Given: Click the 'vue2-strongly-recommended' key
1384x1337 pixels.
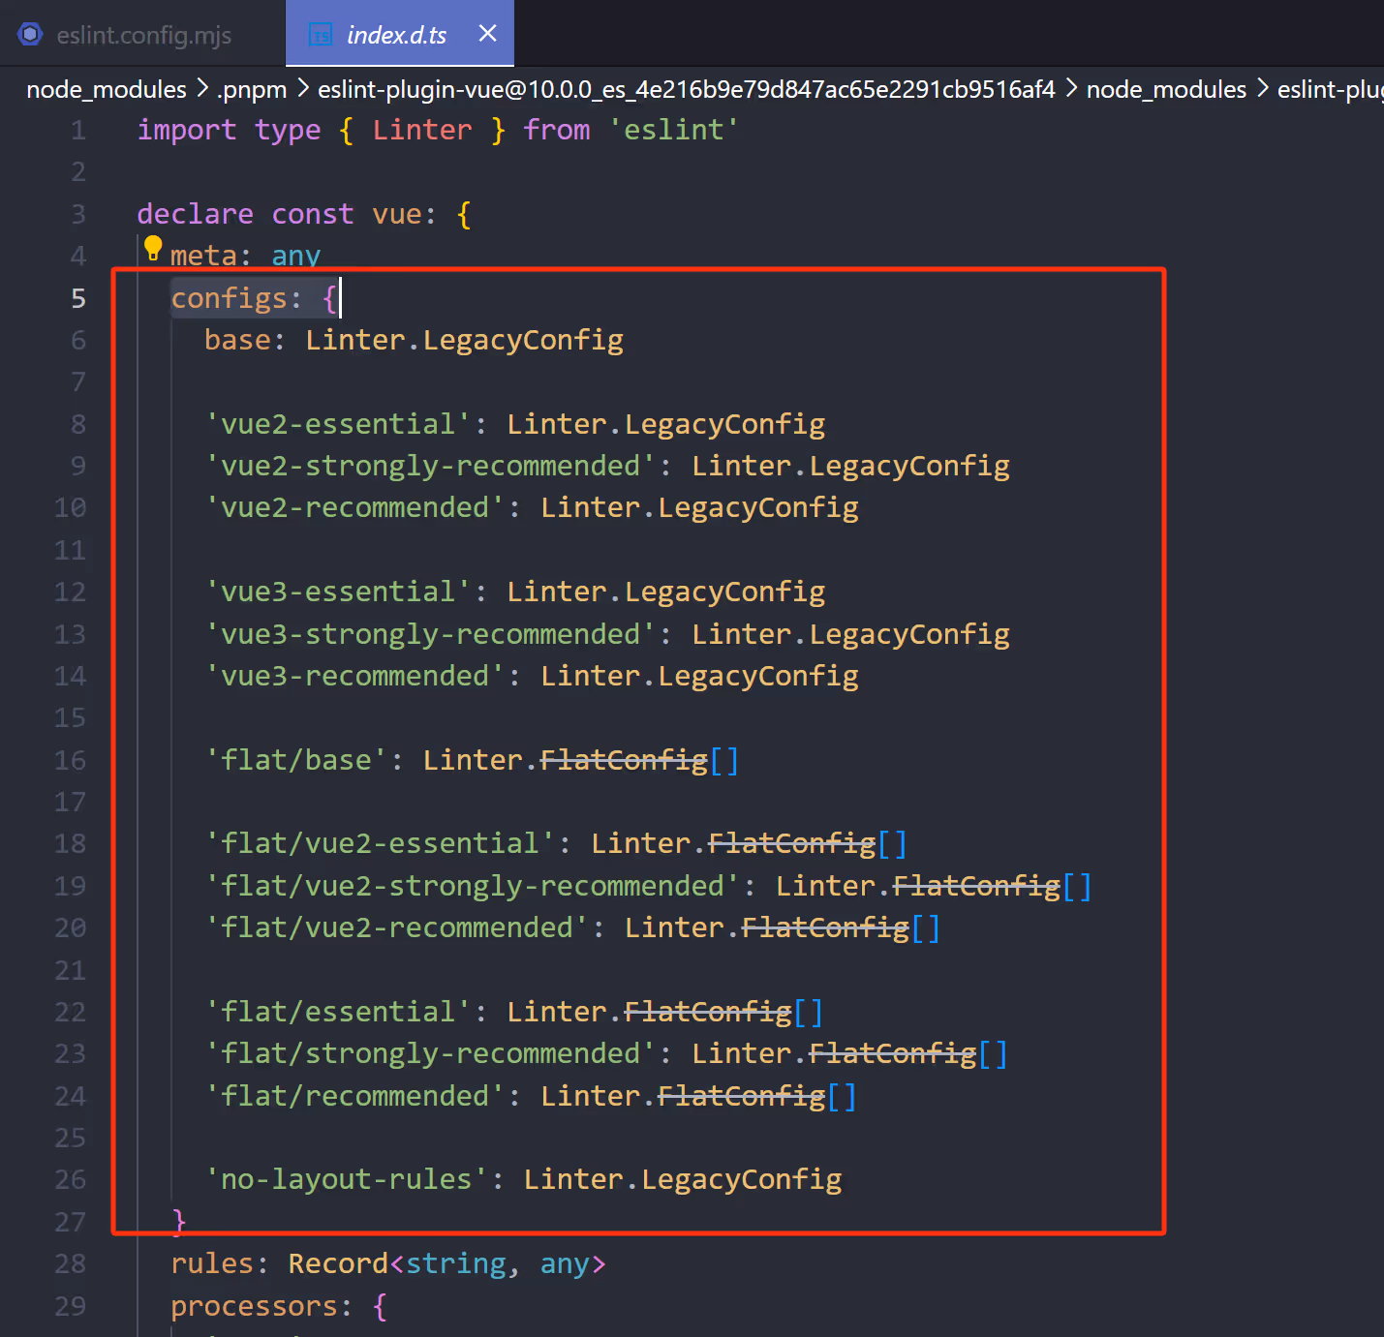Looking at the screenshot, I should 430,467.
